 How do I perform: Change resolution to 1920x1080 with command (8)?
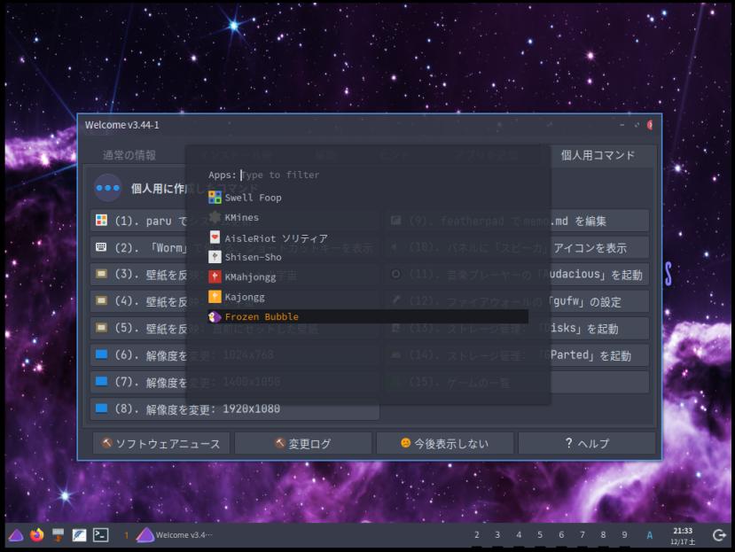coord(234,409)
